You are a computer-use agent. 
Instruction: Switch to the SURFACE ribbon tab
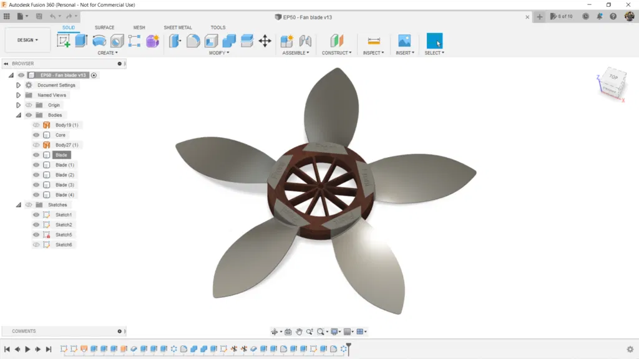point(104,27)
